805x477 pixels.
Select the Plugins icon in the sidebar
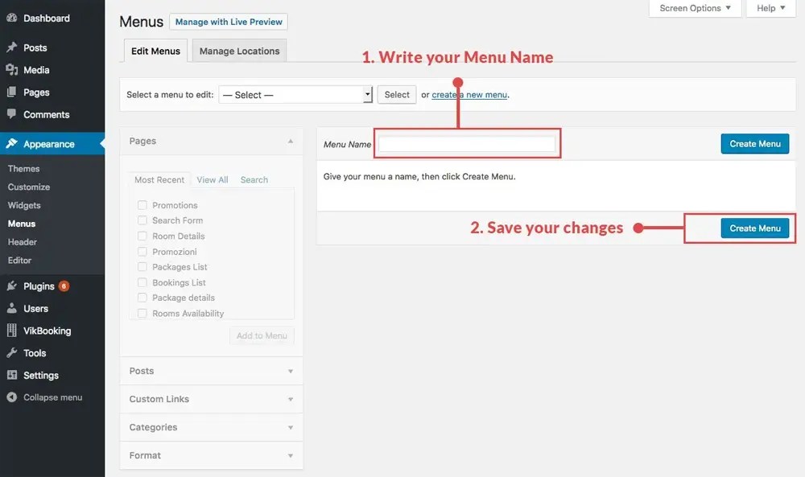point(11,286)
